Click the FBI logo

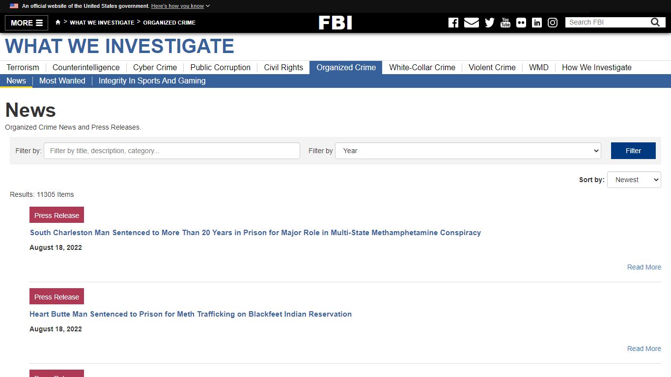[335, 23]
